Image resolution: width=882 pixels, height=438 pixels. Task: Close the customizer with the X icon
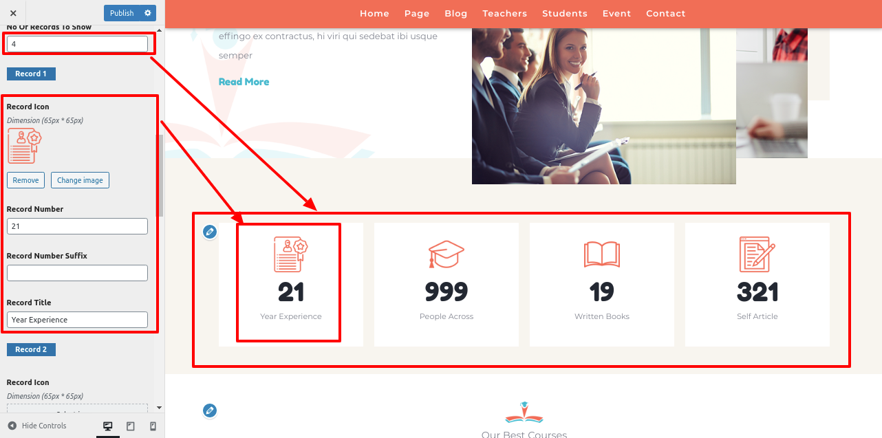pos(13,13)
